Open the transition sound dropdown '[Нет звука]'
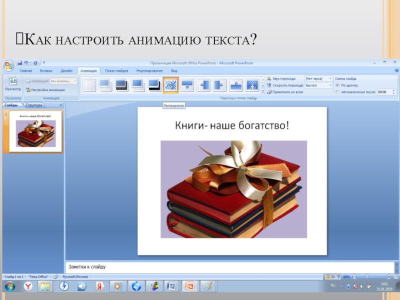The image size is (400, 300). [318, 78]
